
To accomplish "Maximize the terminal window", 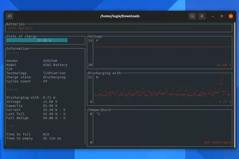I will click(221, 16).
